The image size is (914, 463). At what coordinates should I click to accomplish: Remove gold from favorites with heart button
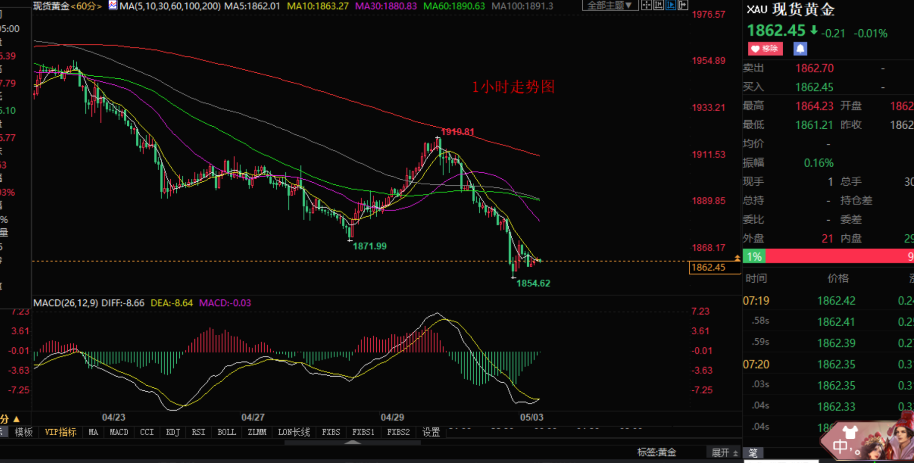(x=765, y=49)
